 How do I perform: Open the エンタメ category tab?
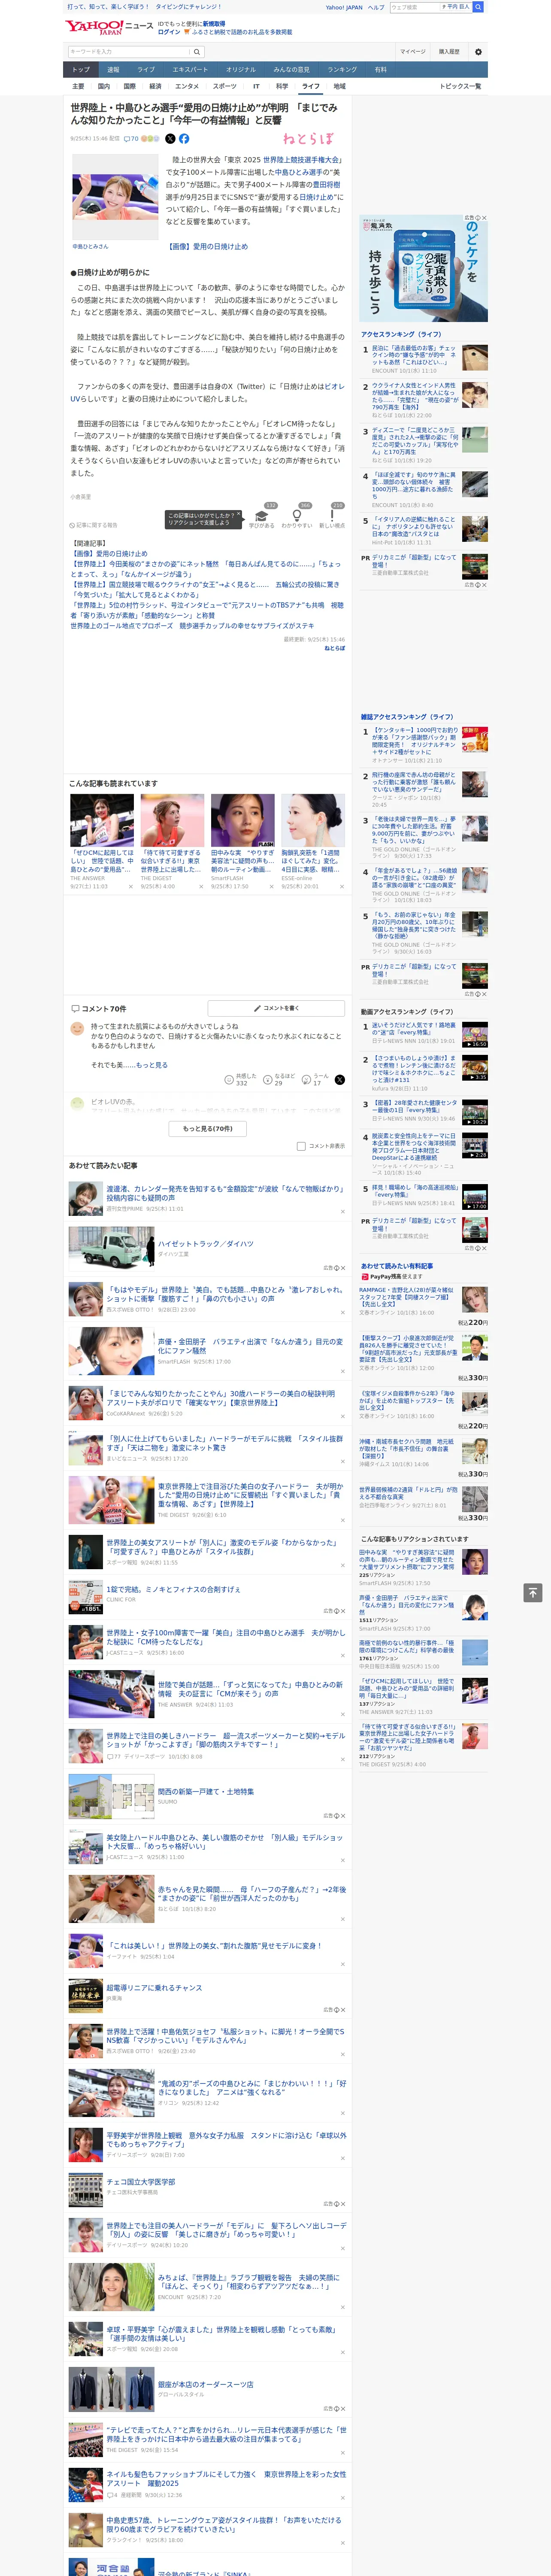(187, 86)
